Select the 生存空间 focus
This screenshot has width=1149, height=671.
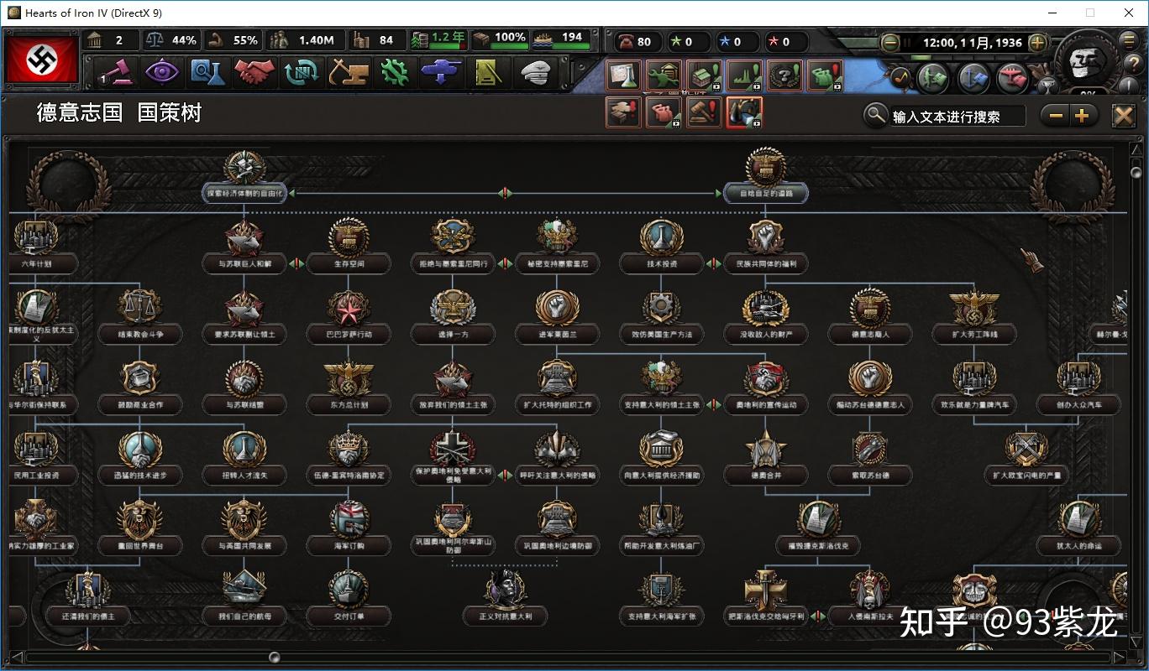coord(349,247)
